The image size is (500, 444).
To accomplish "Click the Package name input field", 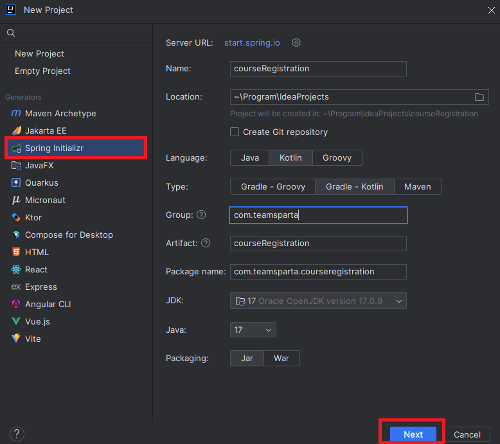I will point(318,272).
